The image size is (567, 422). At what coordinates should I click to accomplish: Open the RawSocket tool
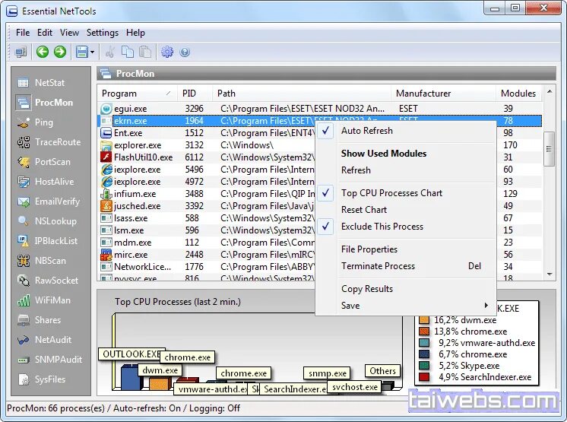pyautogui.click(x=48, y=281)
